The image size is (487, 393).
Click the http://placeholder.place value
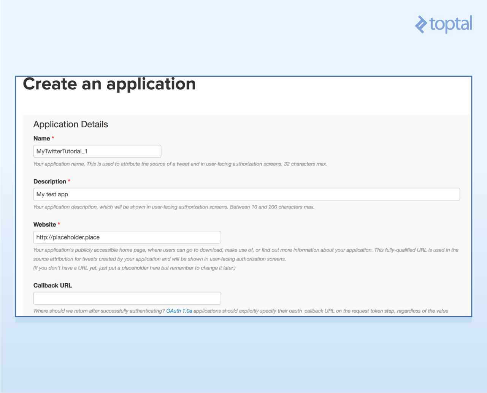(67, 237)
